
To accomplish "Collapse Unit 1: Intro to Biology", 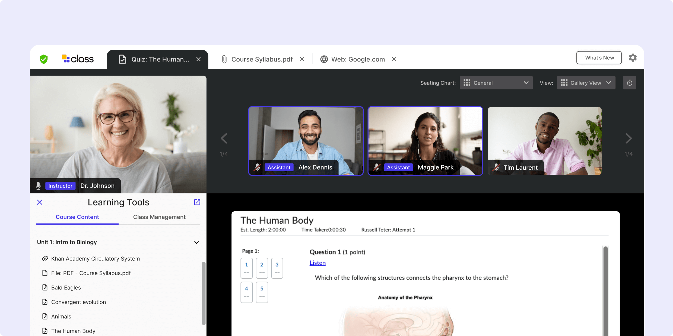I will click(x=196, y=242).
